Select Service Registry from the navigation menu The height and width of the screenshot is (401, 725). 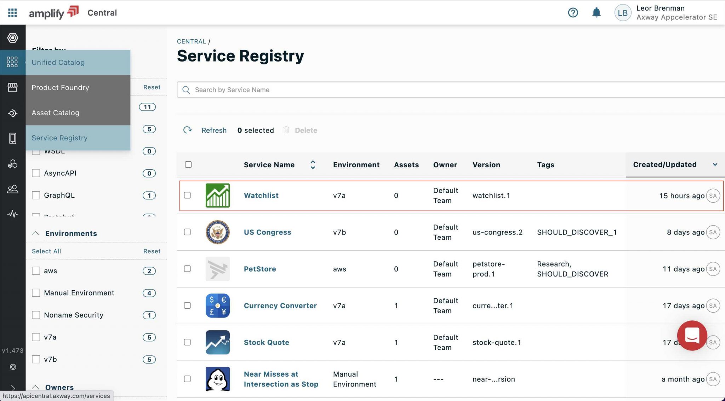(59, 138)
